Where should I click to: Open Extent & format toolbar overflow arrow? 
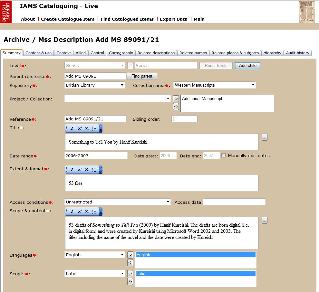point(101,170)
